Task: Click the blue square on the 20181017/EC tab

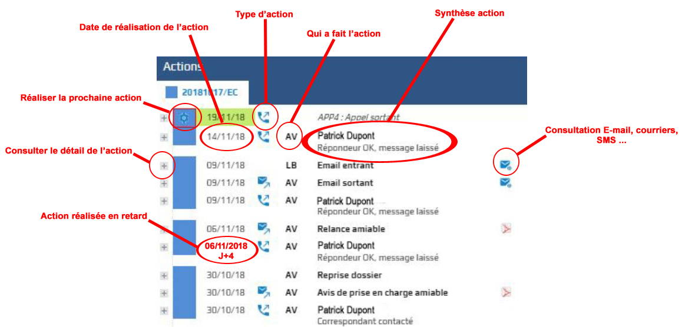Action: [171, 92]
